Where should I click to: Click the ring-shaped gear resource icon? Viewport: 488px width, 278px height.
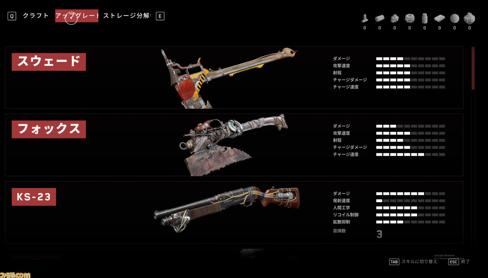tap(409, 18)
